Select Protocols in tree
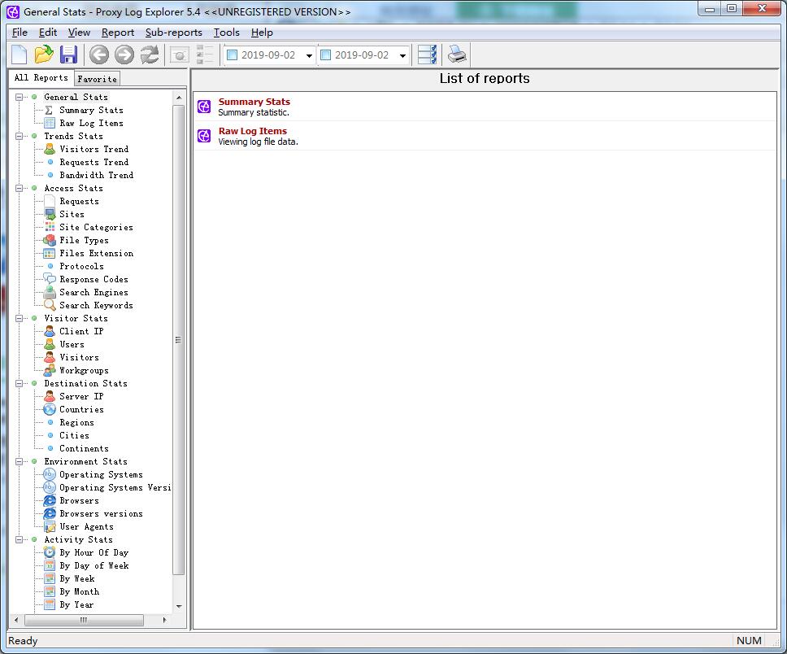 pos(81,266)
